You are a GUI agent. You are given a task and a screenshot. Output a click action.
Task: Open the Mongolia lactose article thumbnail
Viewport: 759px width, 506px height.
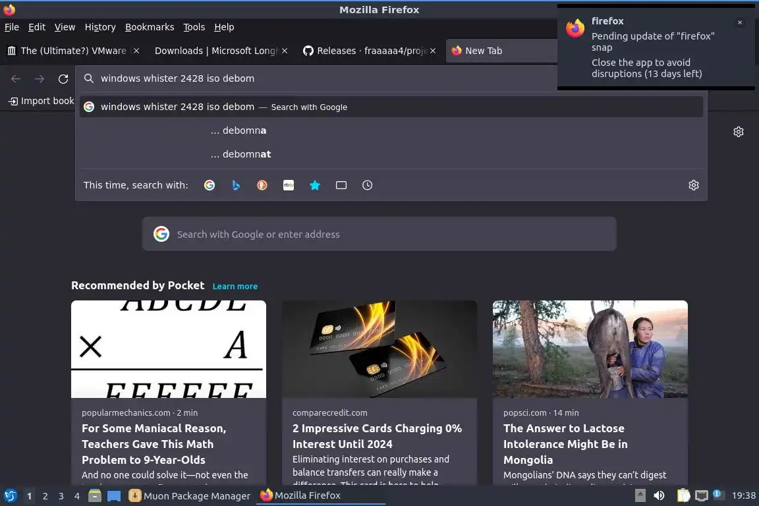click(590, 349)
